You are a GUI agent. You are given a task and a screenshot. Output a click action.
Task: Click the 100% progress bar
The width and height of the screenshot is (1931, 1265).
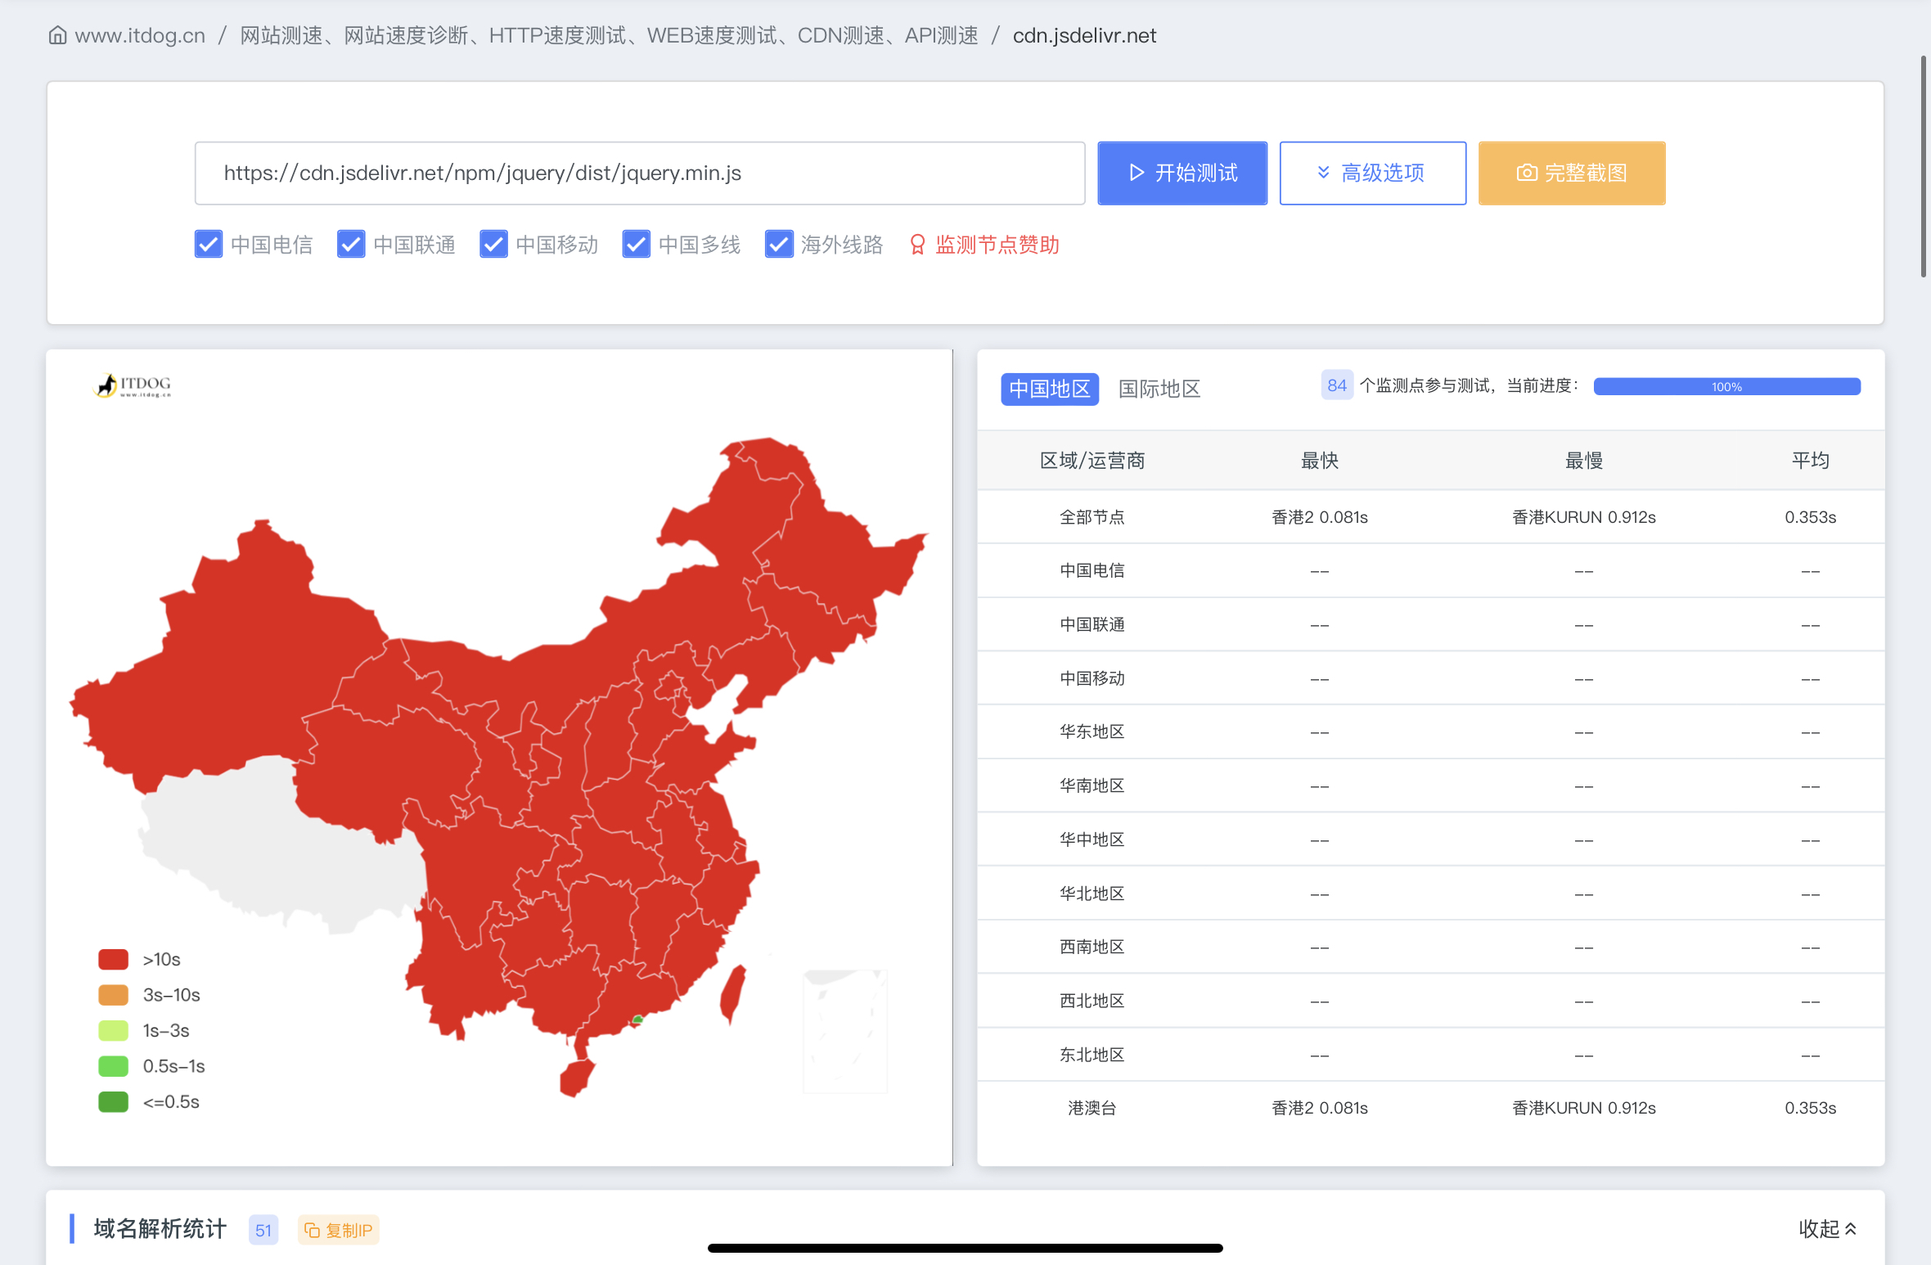1726,386
